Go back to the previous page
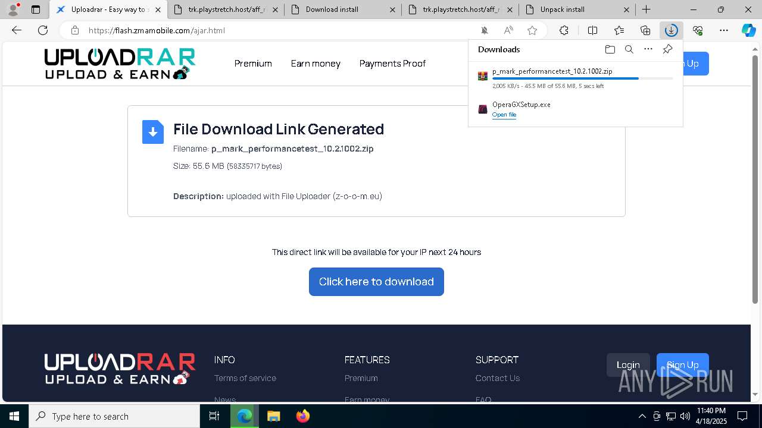This screenshot has height=428, width=762. [17, 30]
